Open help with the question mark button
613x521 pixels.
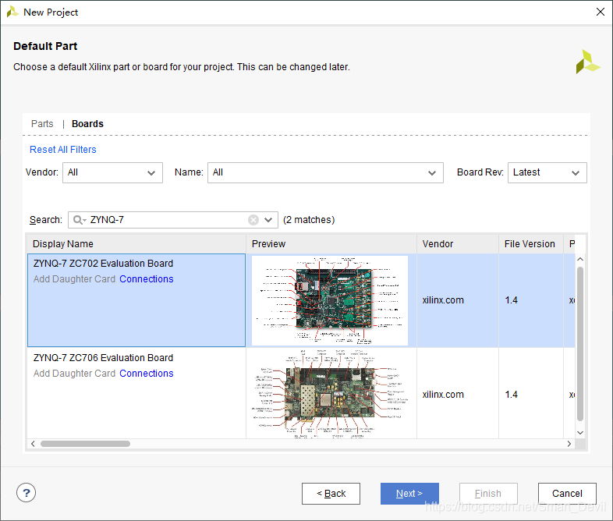pyautogui.click(x=27, y=493)
